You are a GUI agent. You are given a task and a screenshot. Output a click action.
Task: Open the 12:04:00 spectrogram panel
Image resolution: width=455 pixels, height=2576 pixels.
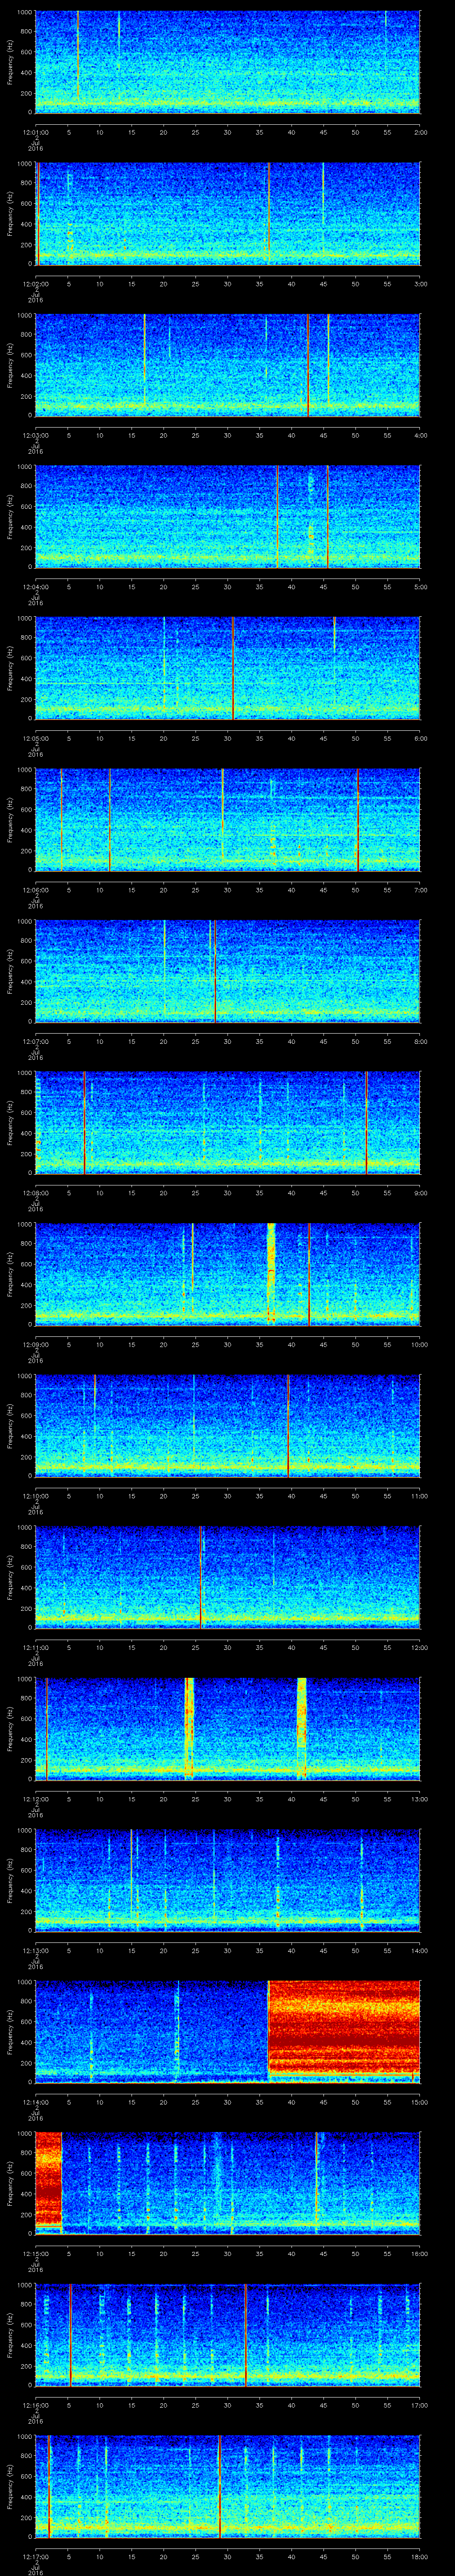(x=227, y=516)
